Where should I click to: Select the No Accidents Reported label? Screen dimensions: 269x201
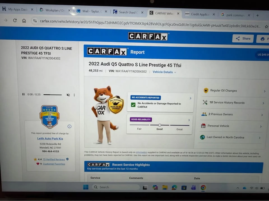(x=145, y=98)
